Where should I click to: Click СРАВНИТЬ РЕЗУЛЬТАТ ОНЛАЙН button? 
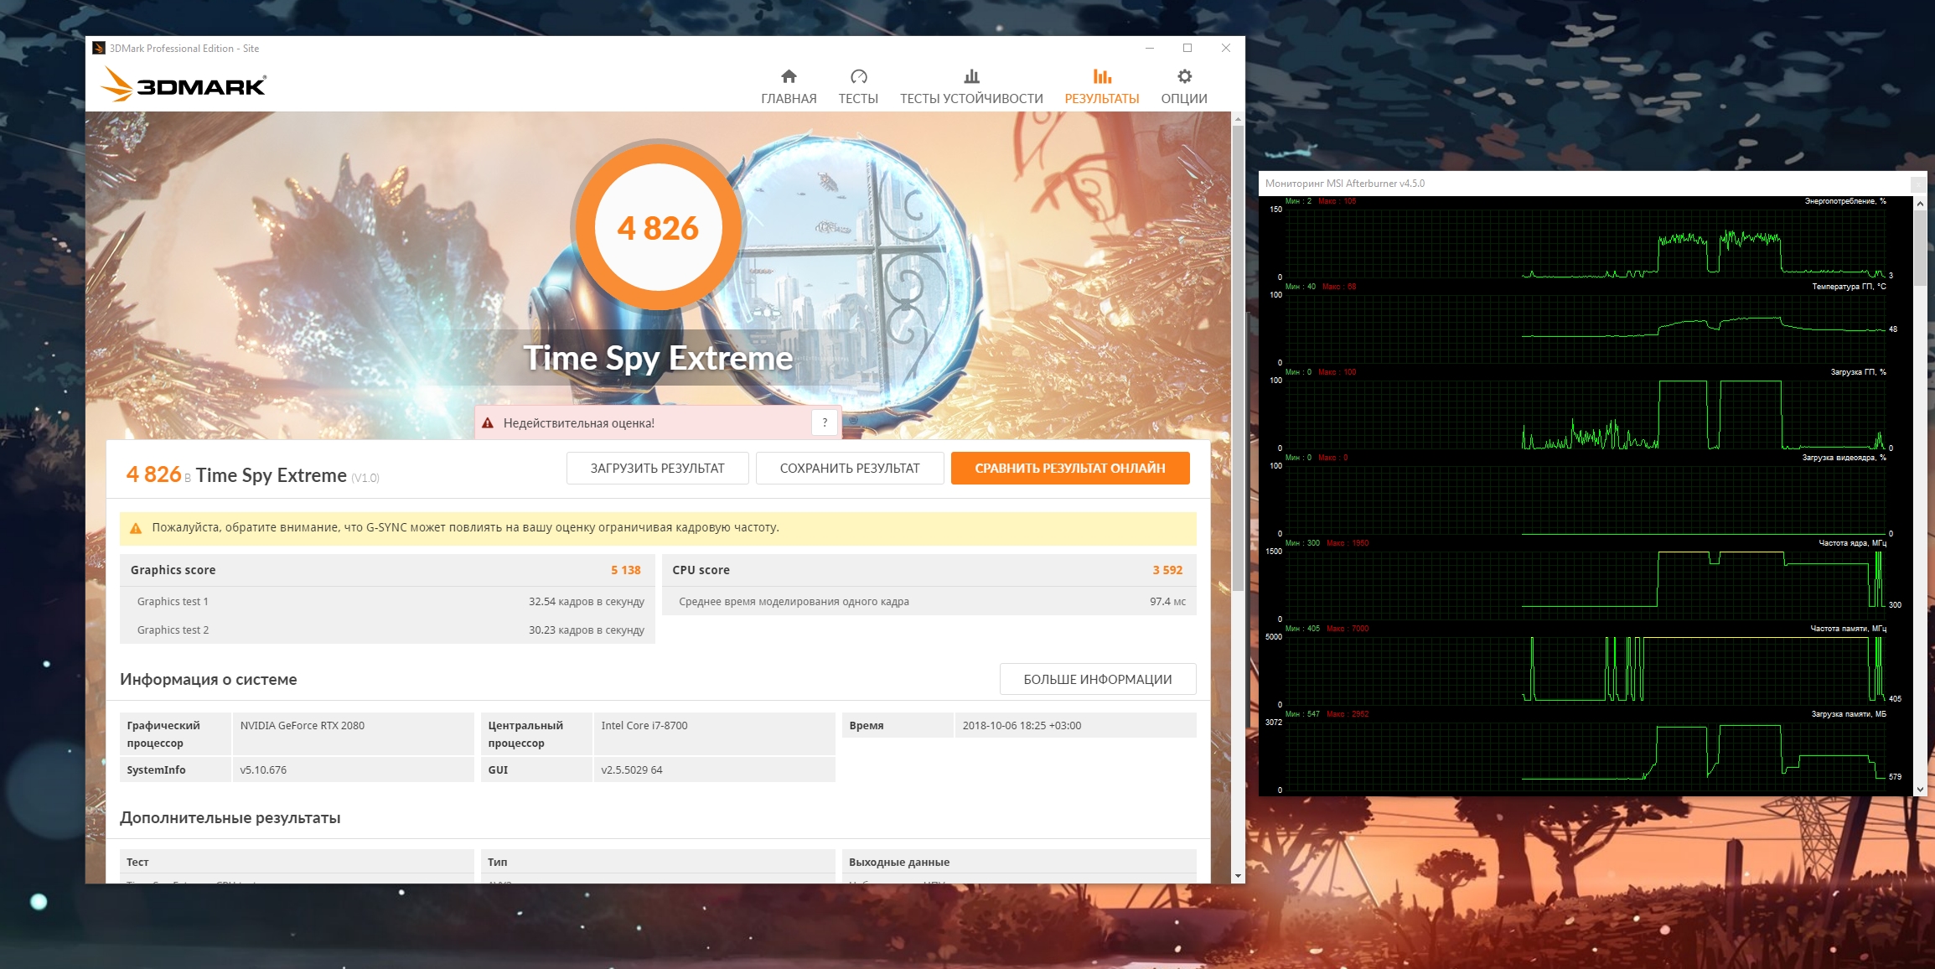1069,469
